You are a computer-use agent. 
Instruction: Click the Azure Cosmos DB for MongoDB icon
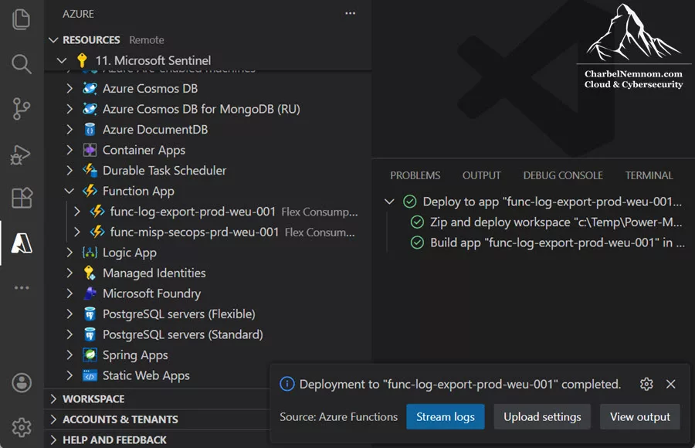tap(90, 109)
